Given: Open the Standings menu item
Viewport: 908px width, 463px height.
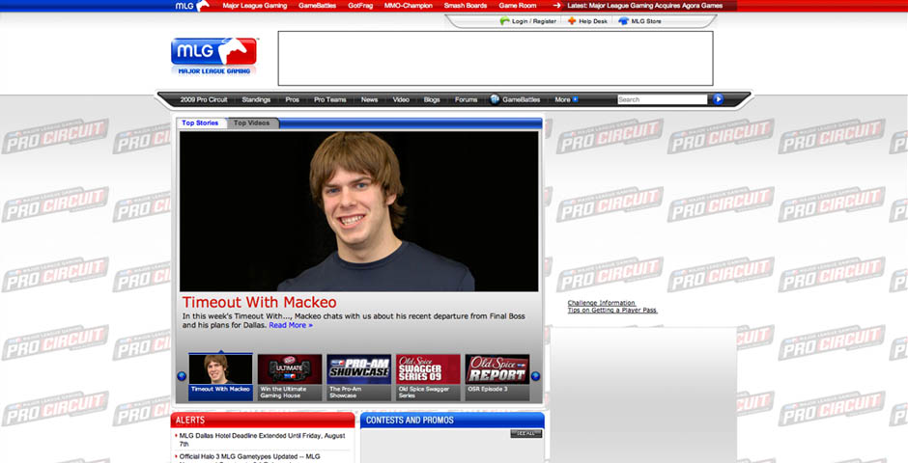Looking at the screenshot, I should 256,99.
